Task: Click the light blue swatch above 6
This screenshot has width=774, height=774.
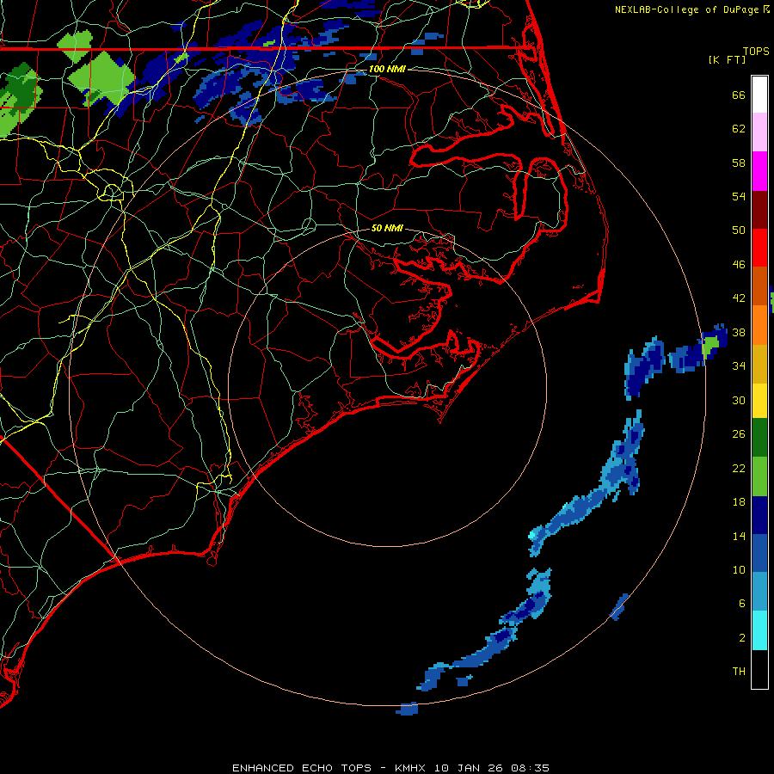Action: tap(759, 591)
